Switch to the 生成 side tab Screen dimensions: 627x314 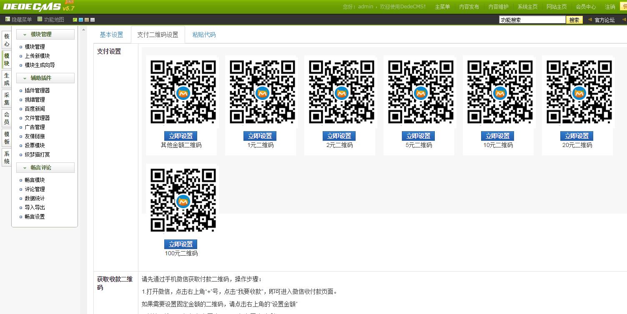click(6, 79)
